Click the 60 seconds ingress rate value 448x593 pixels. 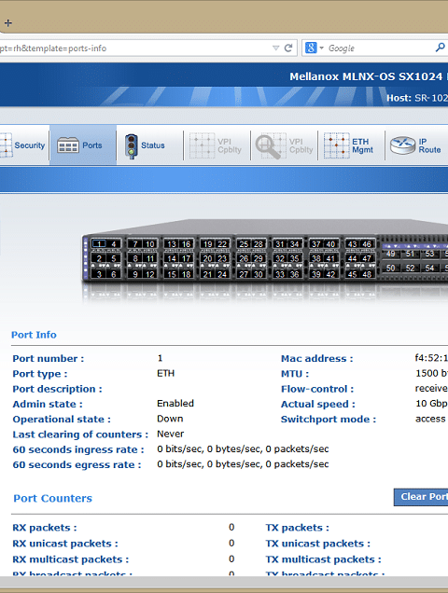tap(243, 448)
